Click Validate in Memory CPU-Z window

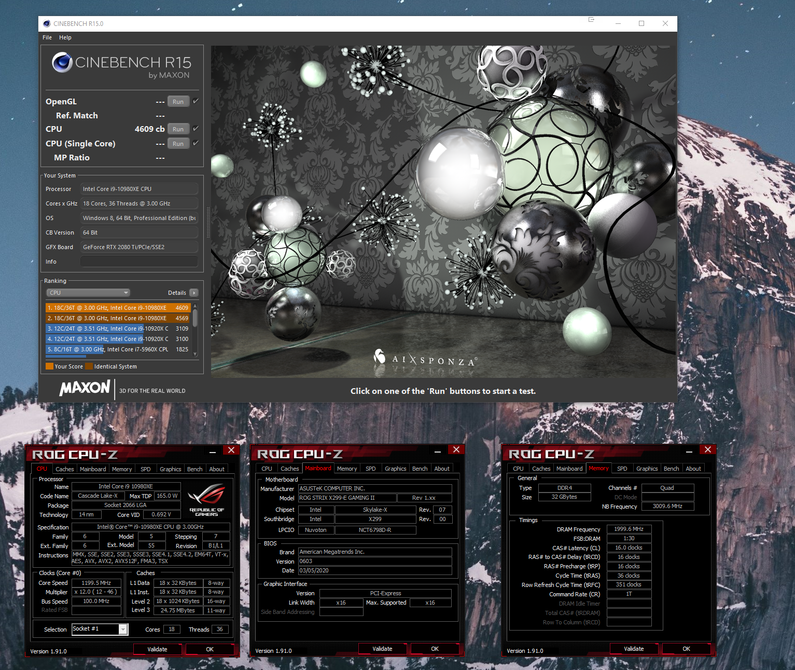pyautogui.click(x=634, y=649)
